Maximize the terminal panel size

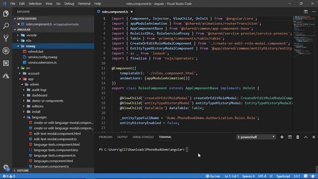click(x=306, y=137)
